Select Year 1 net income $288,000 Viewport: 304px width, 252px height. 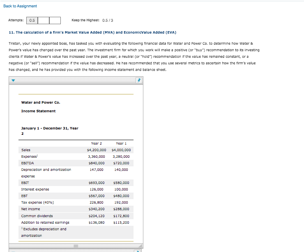(121, 209)
